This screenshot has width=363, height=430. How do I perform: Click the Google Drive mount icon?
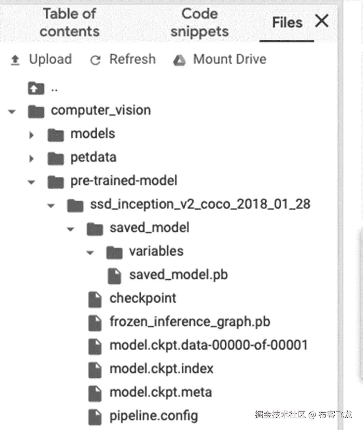point(179,61)
